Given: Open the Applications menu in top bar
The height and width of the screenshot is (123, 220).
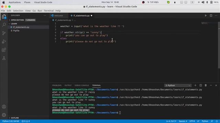Looking at the screenshot, I should [x=14, y=2].
